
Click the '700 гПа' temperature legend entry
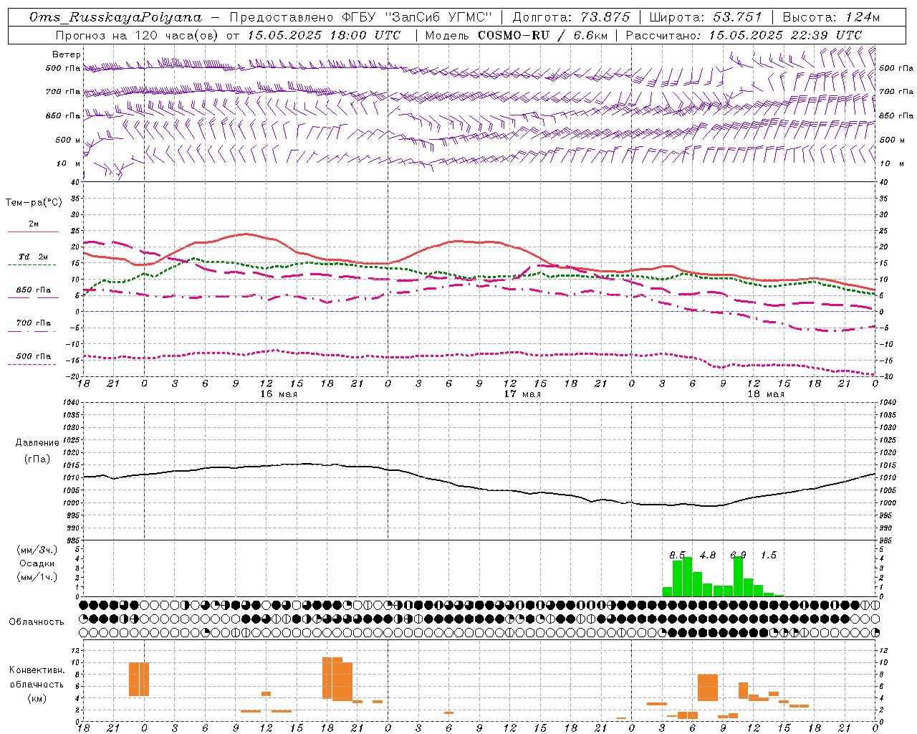34,323
